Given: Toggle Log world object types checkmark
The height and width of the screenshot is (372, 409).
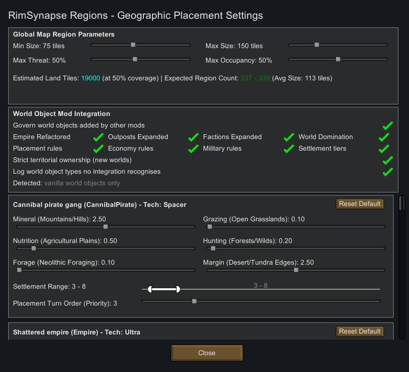Looking at the screenshot, I should 388,172.
